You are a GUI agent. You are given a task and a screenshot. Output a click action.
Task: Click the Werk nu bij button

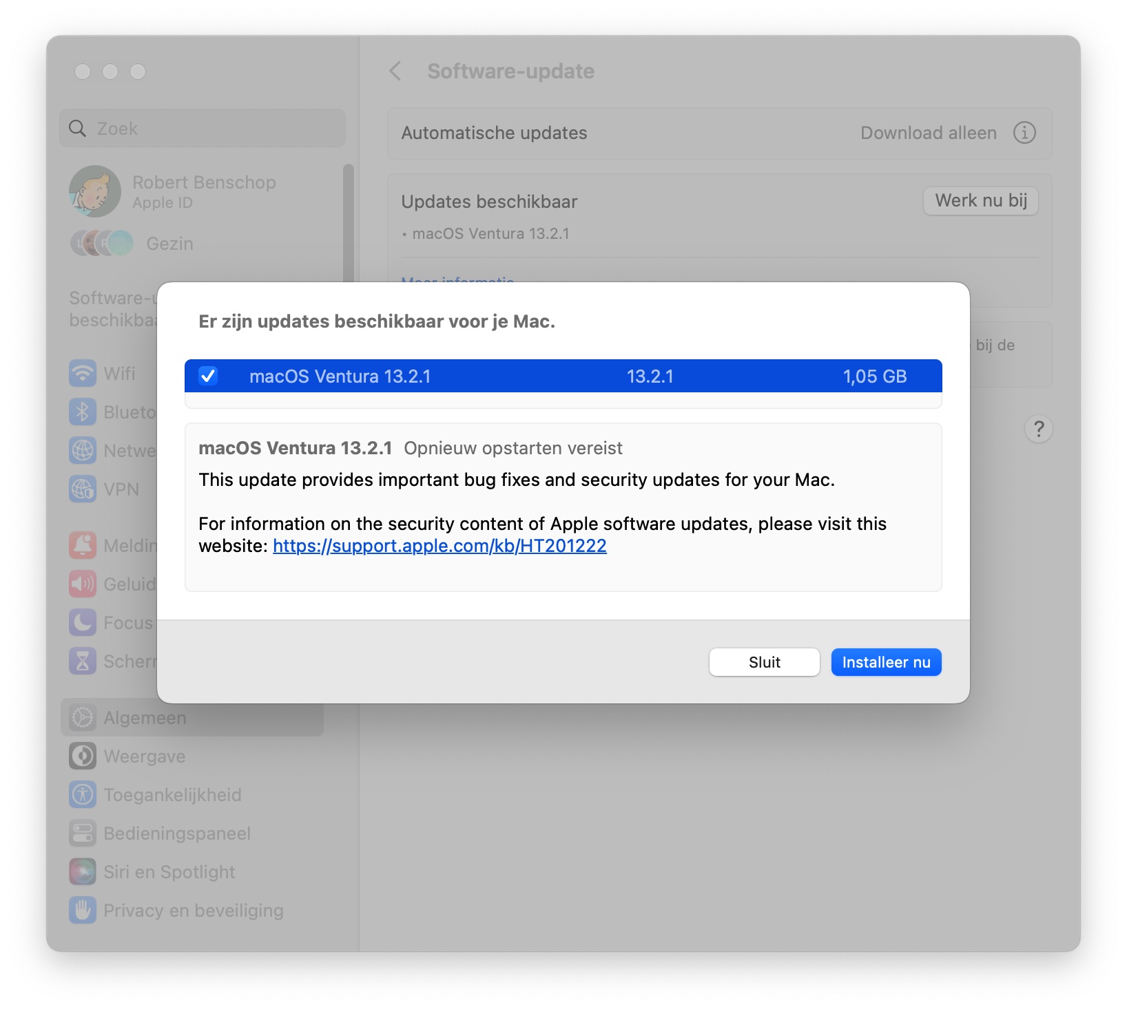click(981, 201)
